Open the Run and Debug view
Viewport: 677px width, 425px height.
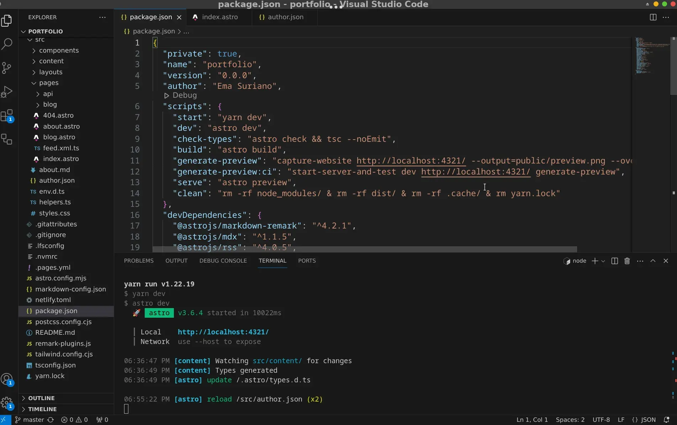point(7,92)
